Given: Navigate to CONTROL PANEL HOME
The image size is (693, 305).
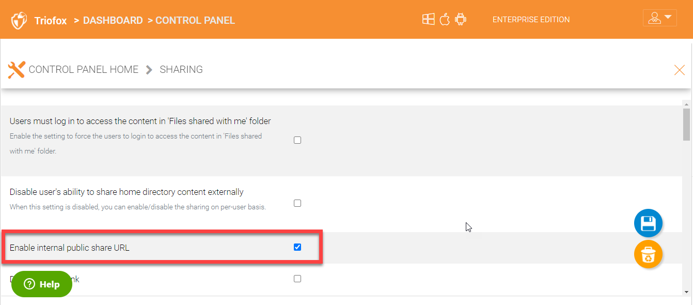Looking at the screenshot, I should coord(84,69).
